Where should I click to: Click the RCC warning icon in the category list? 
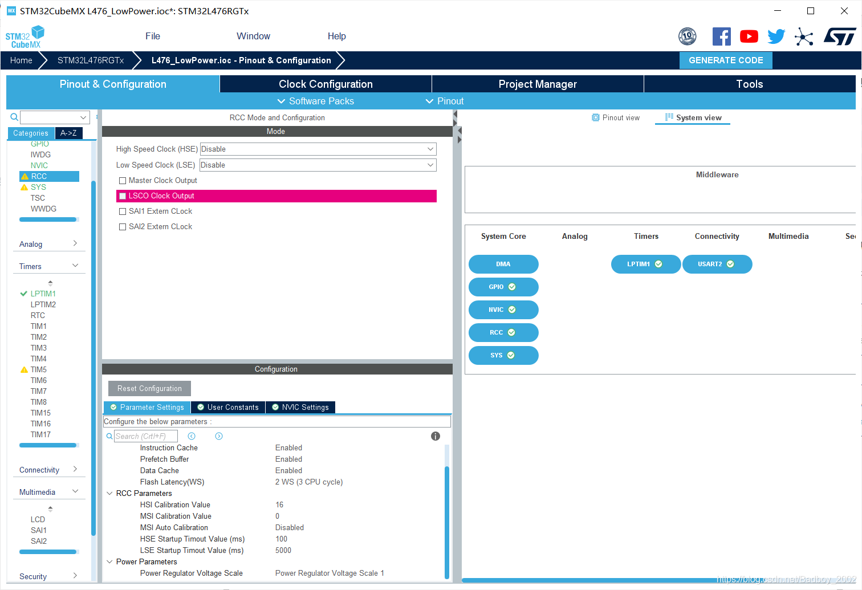(x=25, y=177)
